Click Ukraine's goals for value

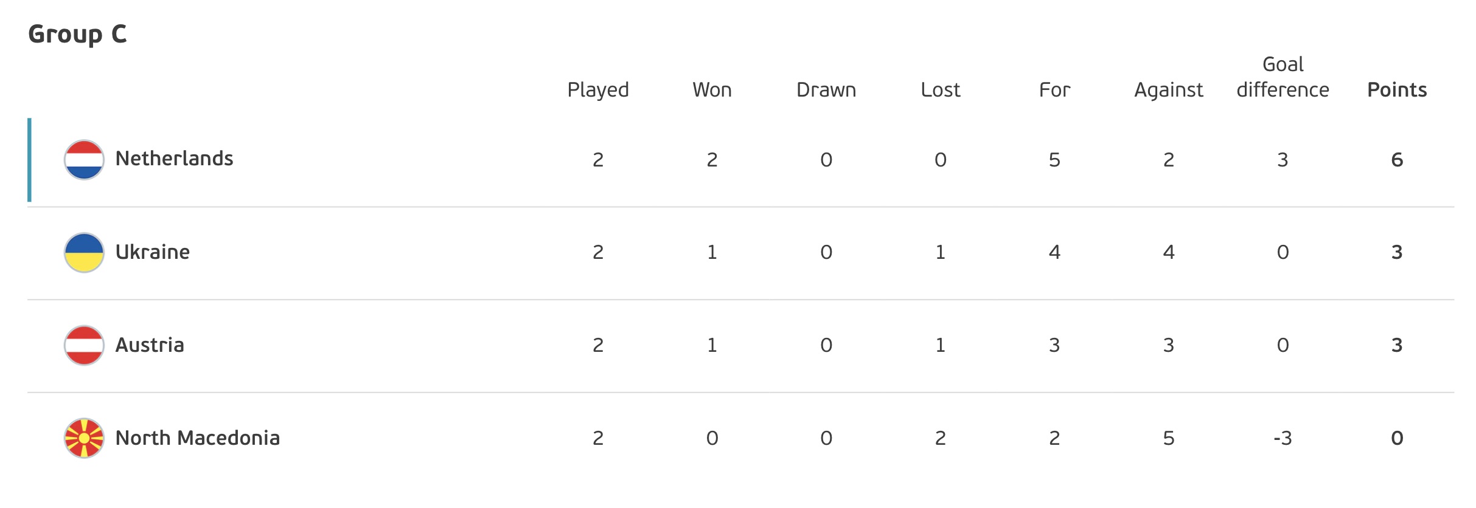[x=1054, y=252]
